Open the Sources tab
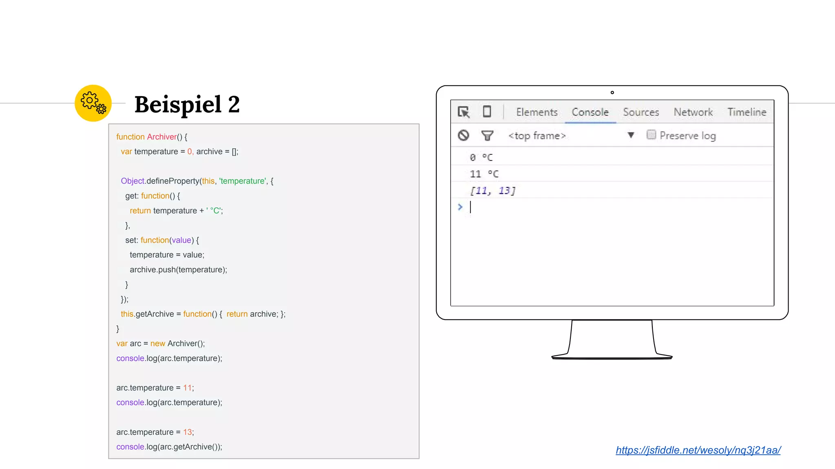This screenshot has width=835, height=469. pos(641,112)
